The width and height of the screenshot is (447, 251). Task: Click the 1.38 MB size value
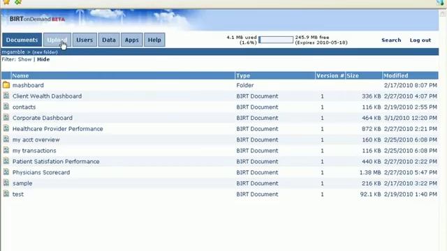coord(370,172)
